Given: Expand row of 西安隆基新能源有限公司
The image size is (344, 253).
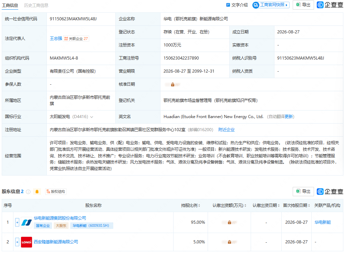Looking at the screenshot, I should pyautogui.click(x=17, y=242).
